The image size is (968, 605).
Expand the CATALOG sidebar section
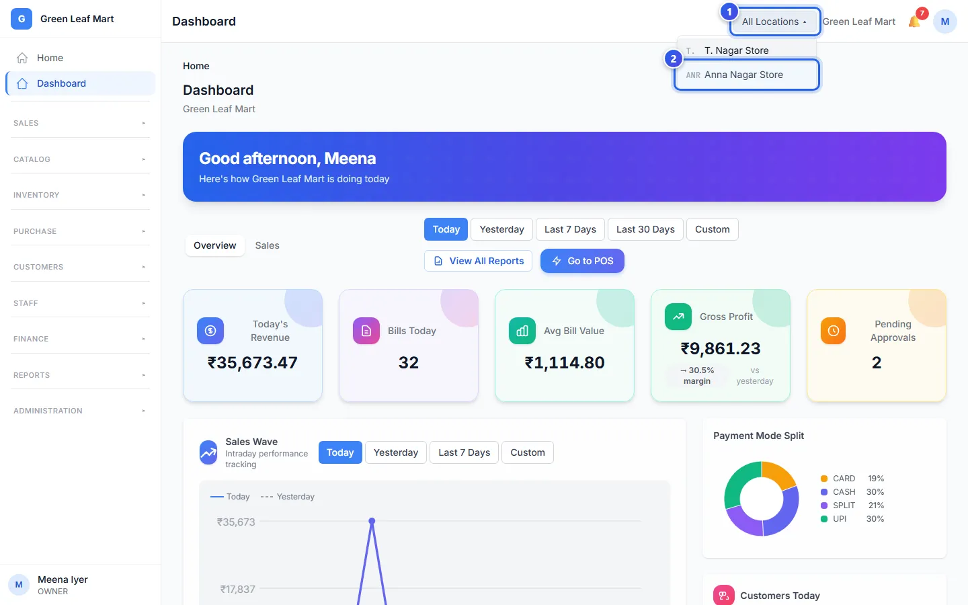point(80,159)
